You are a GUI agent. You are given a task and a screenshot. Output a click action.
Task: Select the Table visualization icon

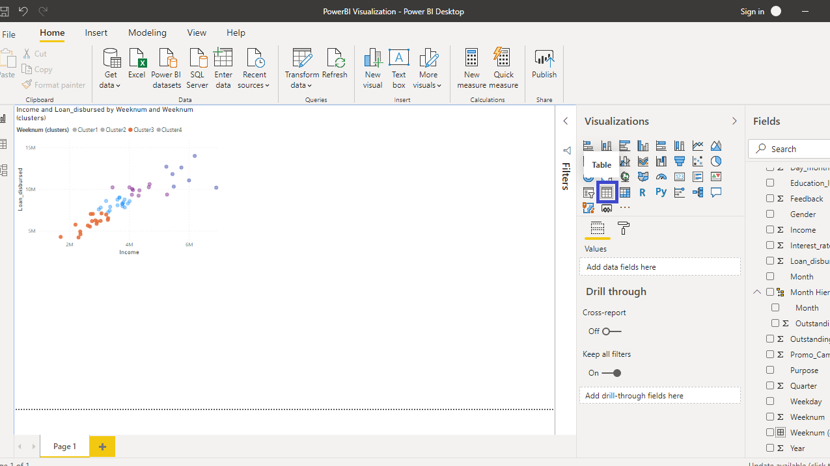[607, 192]
